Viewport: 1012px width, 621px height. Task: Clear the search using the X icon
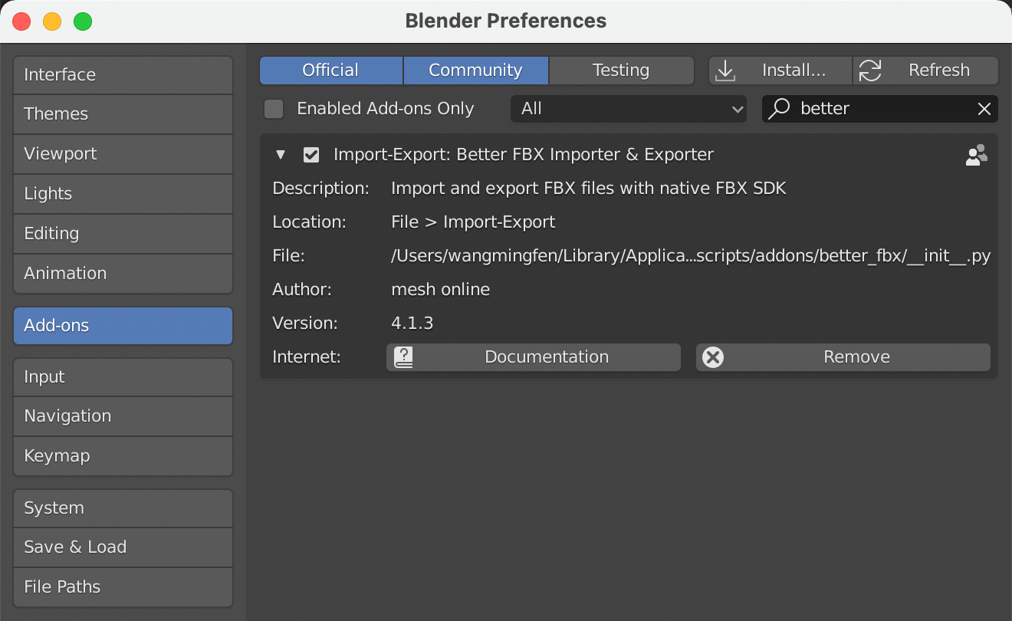[x=984, y=108]
